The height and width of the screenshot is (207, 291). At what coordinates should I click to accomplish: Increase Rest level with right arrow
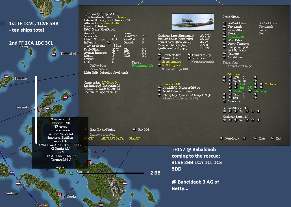tap(256, 97)
